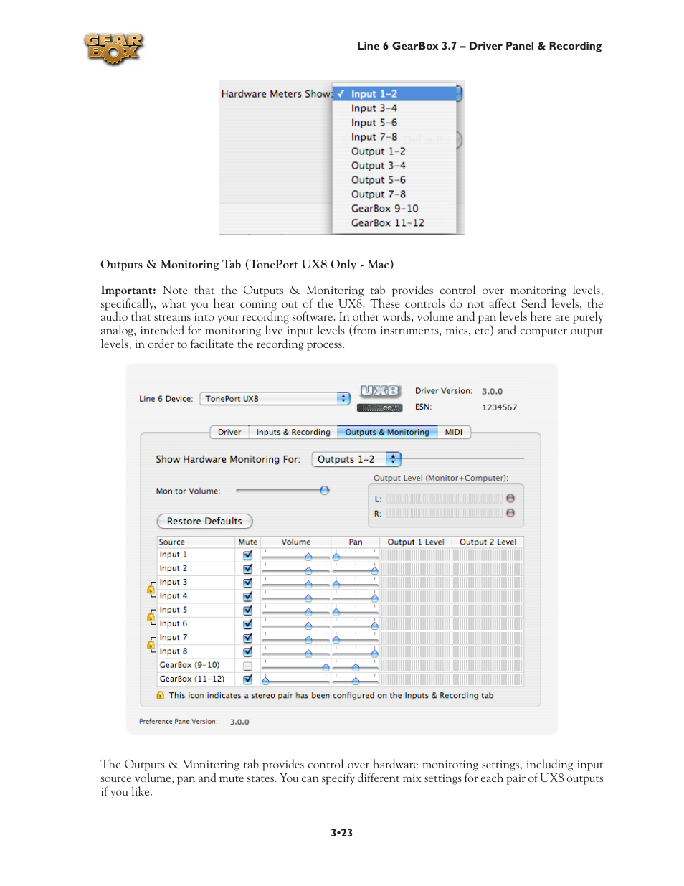Click the Output 2 Level column header
The height and width of the screenshot is (886, 684).
pyautogui.click(x=488, y=542)
